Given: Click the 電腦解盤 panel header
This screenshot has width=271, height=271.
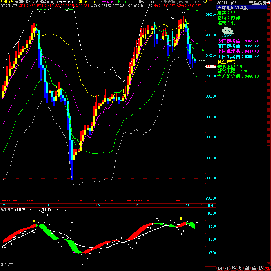Looking at the screenshot, I should 258,2.
